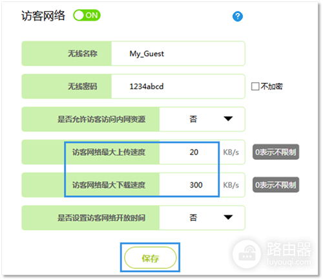Click the blue help question mark icon
This screenshot has width=323, height=280.
(x=238, y=16)
